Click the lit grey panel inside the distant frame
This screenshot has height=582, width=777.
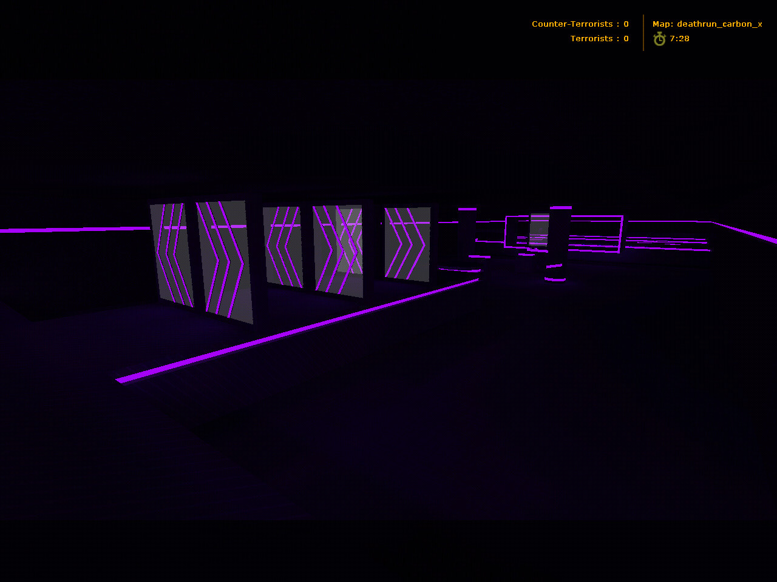pyautogui.click(x=538, y=229)
